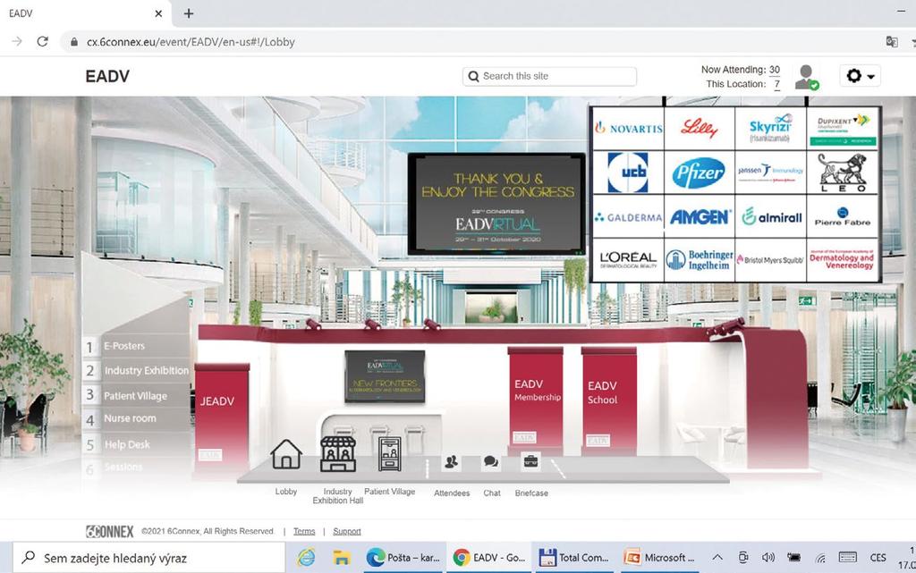Click the Novartis sponsor logo
Screen dimensions: 916x573
[x=629, y=129]
